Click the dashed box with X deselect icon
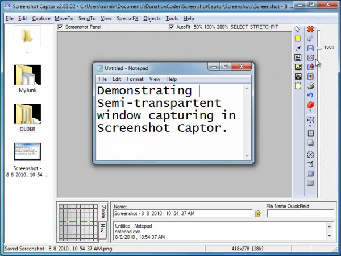 310,155
